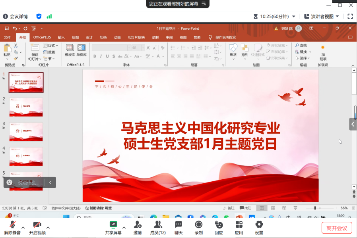Click the 离开会议 leave meeting button
The height and width of the screenshot is (238, 357).
(336, 228)
